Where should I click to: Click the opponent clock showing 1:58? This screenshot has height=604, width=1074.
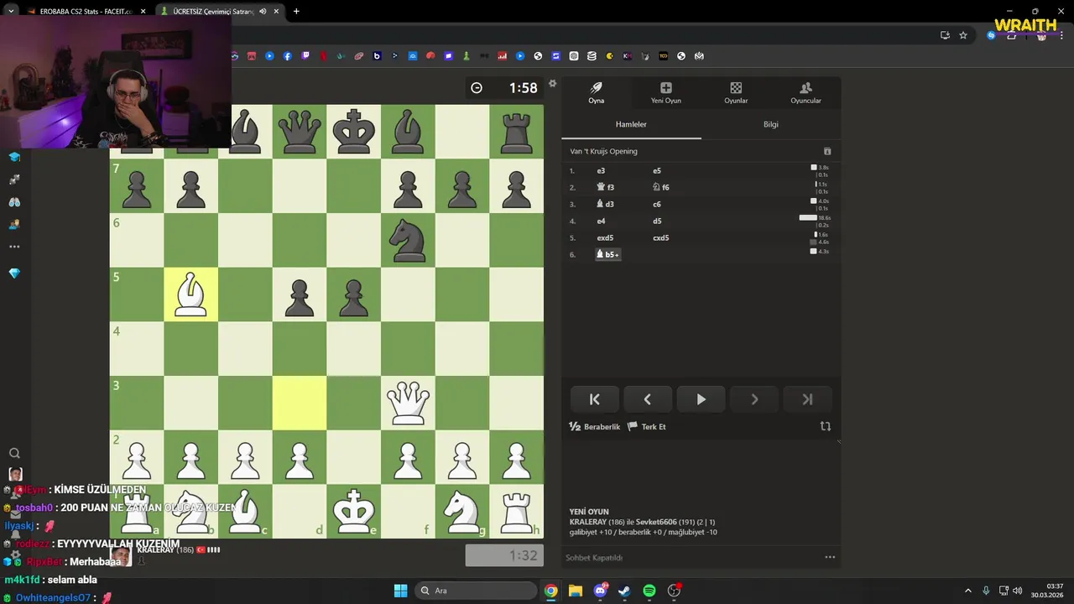(x=504, y=88)
